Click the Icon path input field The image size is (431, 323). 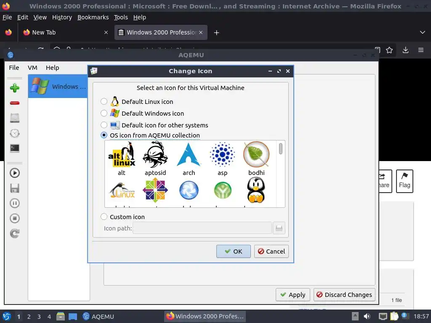[x=202, y=228]
